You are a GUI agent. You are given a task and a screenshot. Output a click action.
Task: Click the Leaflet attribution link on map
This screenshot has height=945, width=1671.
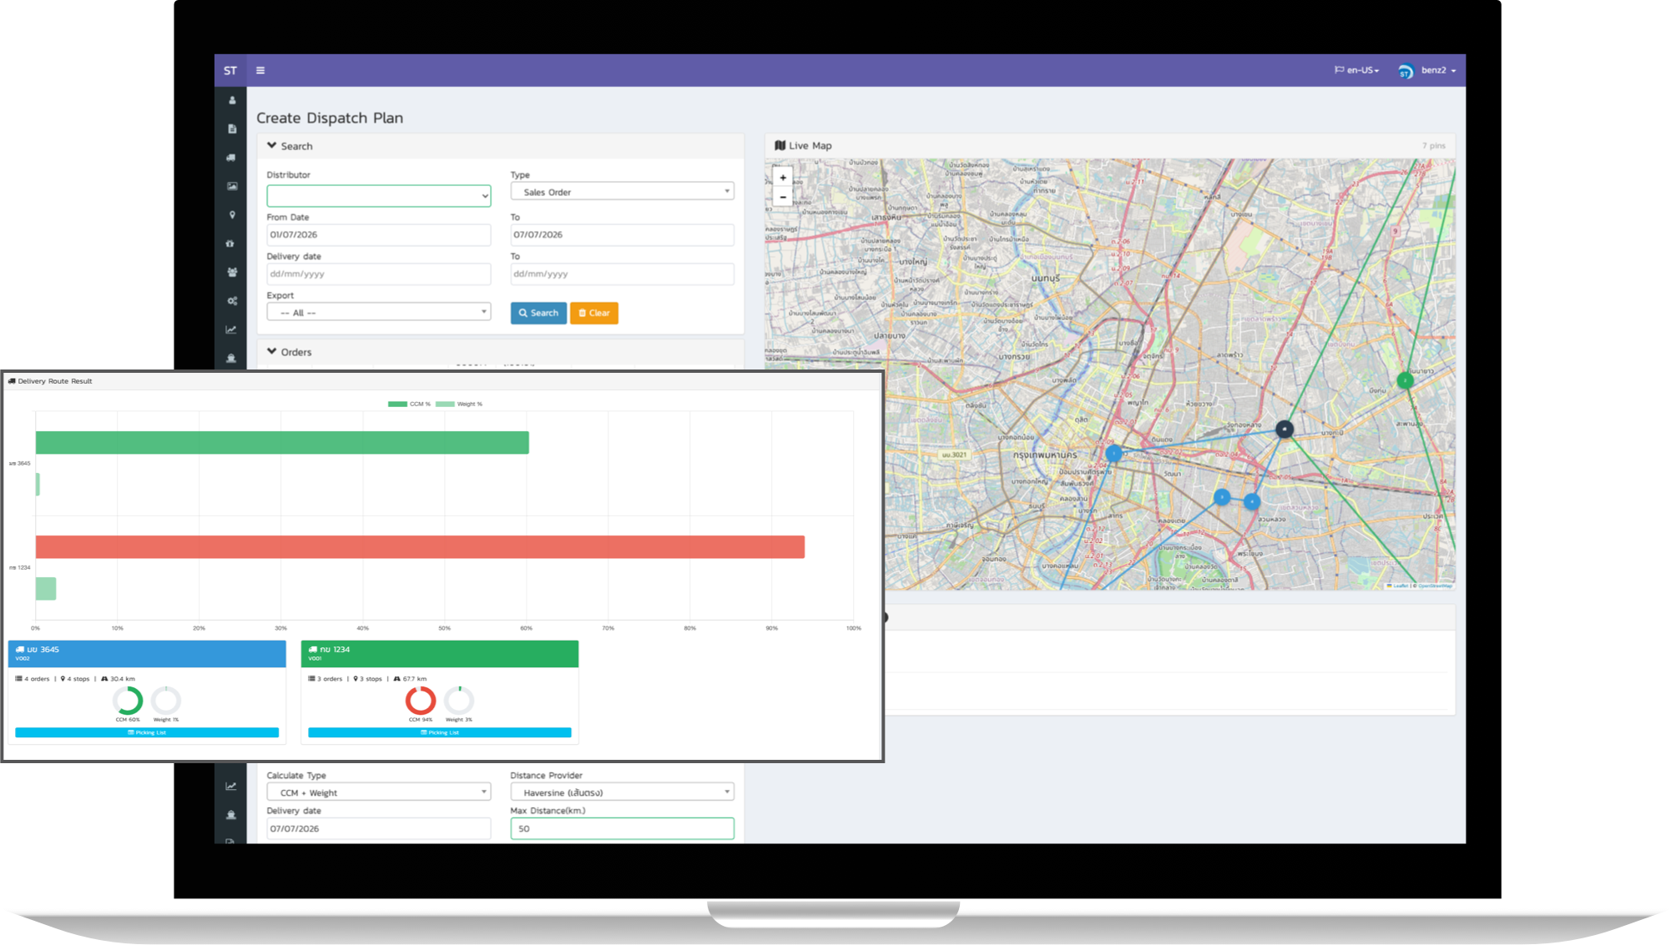(1400, 586)
